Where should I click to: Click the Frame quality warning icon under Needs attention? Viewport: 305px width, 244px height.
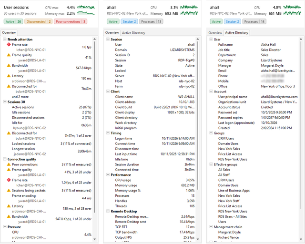pyautogui.click(x=9, y=55)
